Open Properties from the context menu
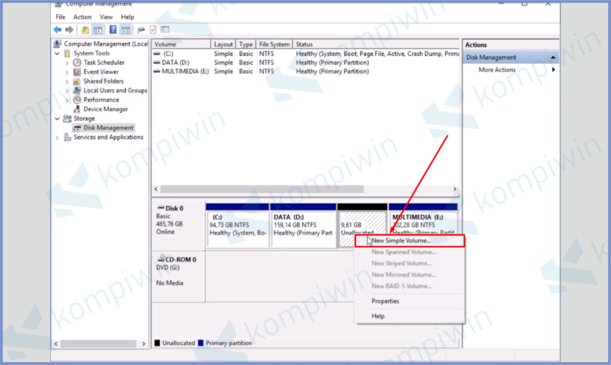This screenshot has height=365, width=611. [385, 301]
